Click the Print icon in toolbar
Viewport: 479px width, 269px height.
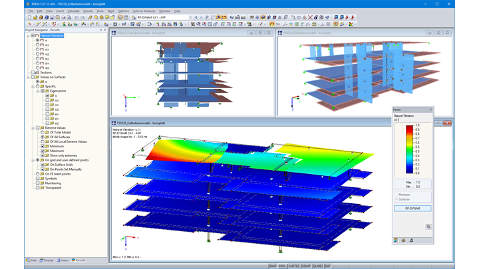click(x=64, y=17)
